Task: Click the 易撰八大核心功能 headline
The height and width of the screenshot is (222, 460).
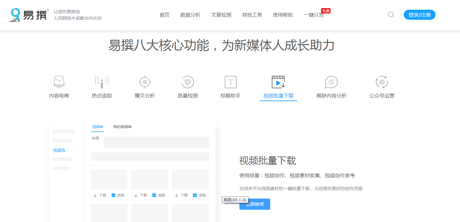Action: pos(221,45)
